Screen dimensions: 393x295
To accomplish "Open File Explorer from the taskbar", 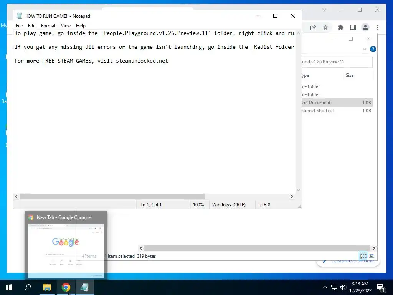I will coord(47,287).
